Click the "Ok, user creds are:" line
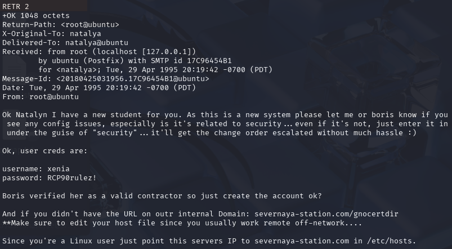The image size is (452, 249). click(x=44, y=151)
